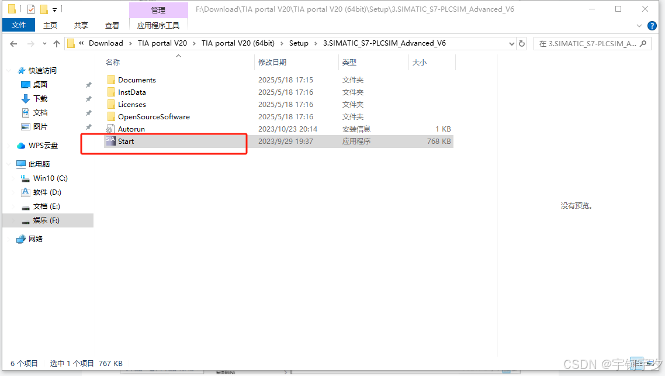Image resolution: width=665 pixels, height=376 pixels.
Task: Open 图片 in quick access
Action: [x=40, y=126]
